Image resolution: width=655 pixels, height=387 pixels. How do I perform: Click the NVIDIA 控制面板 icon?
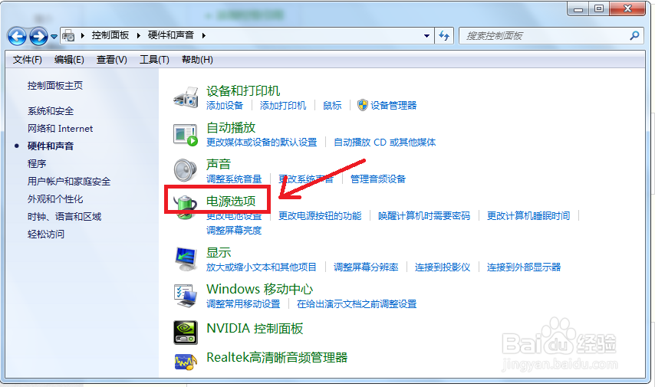click(x=186, y=333)
